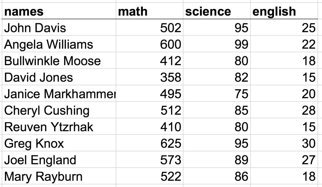Select the Joel England cell
322x187 pixels.
point(59,160)
